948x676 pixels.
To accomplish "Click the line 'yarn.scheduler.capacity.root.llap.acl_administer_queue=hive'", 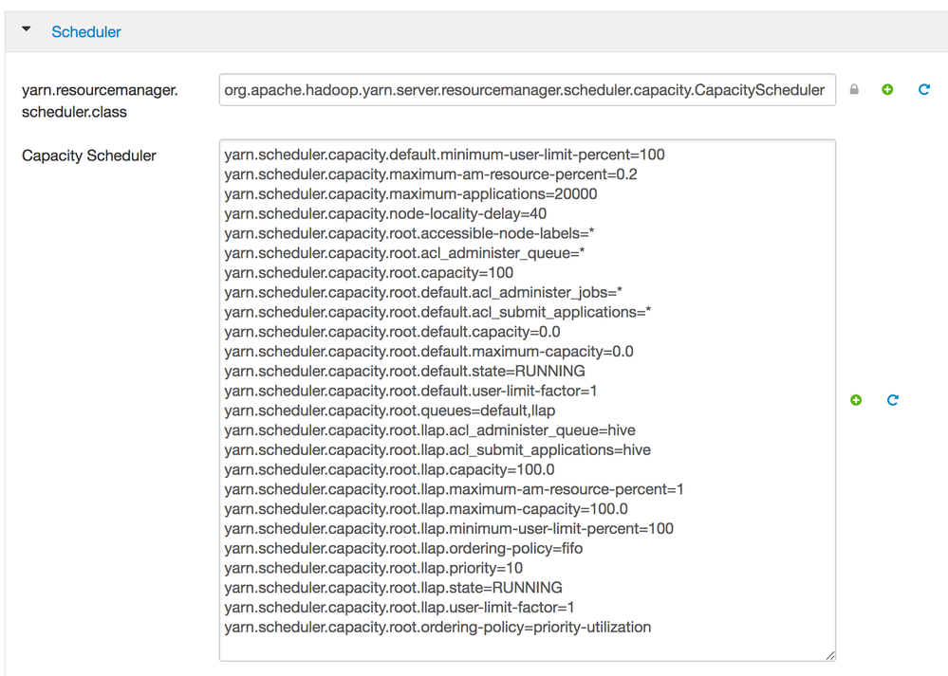I will click(x=430, y=430).
